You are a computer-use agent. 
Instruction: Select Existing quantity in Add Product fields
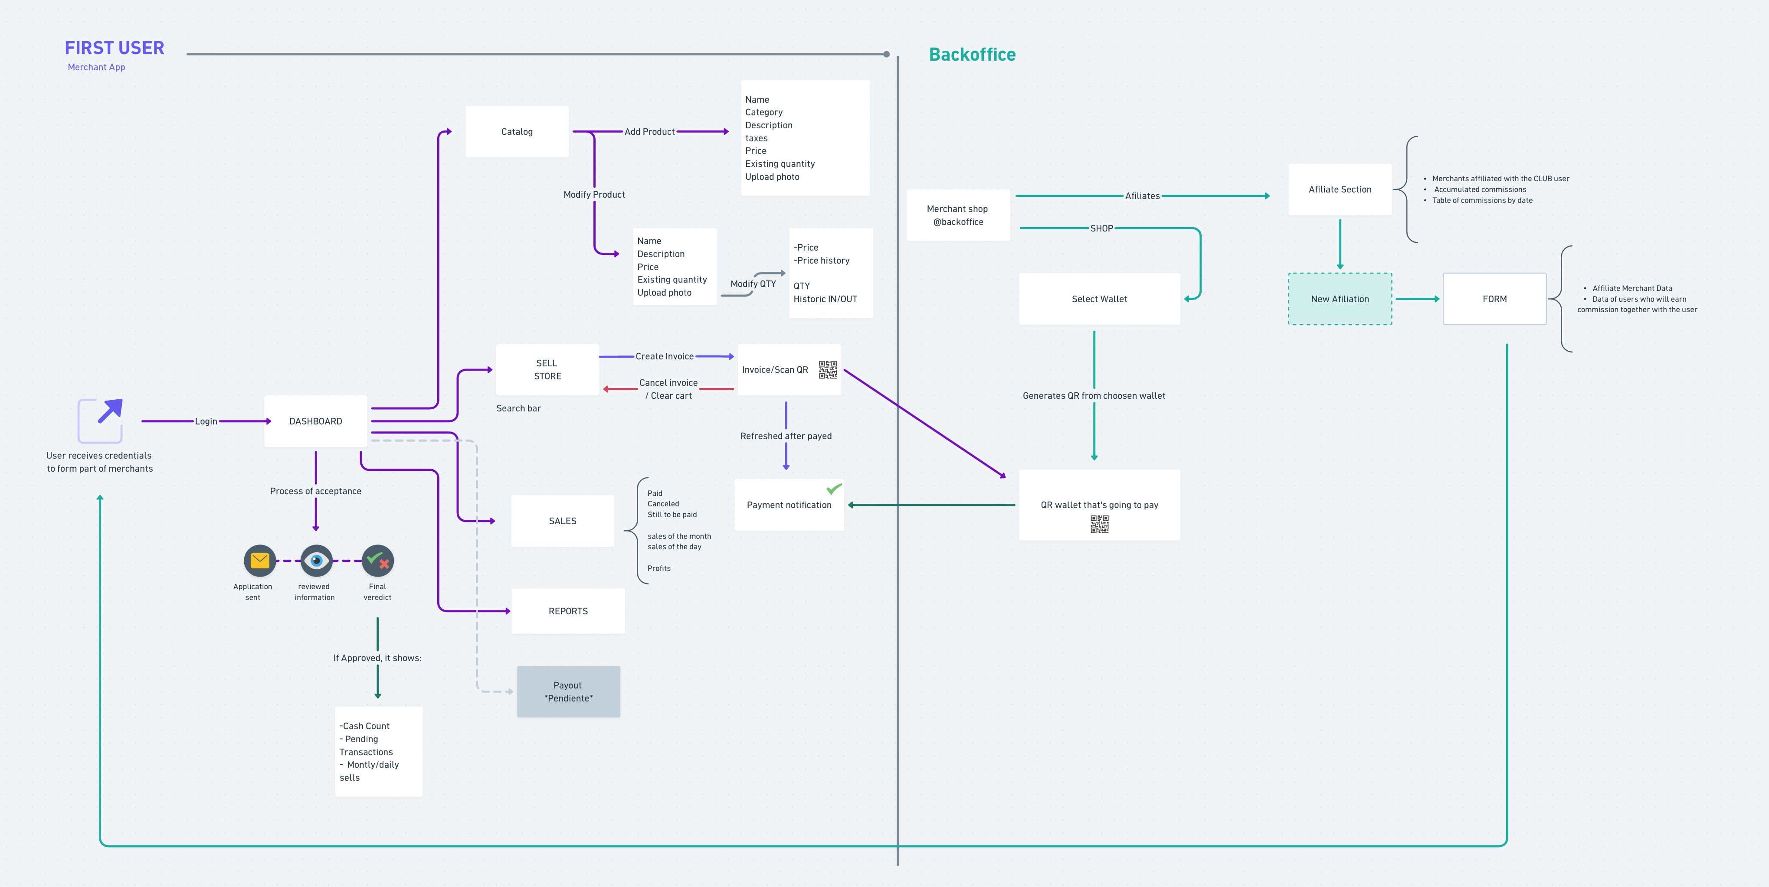coord(780,163)
